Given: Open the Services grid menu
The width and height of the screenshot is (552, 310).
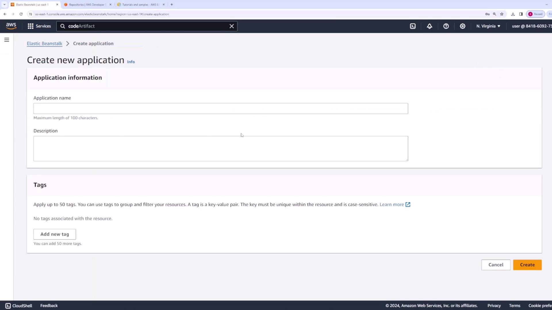Looking at the screenshot, I should click(39, 26).
